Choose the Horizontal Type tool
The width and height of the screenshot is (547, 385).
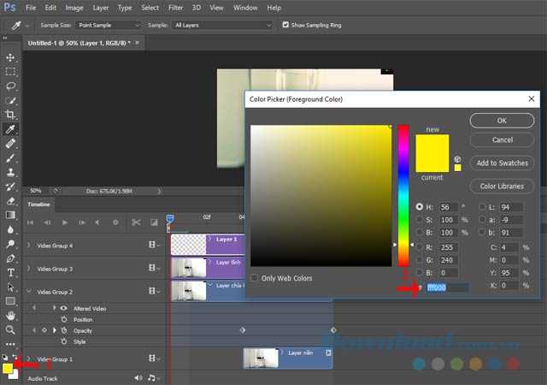11,273
